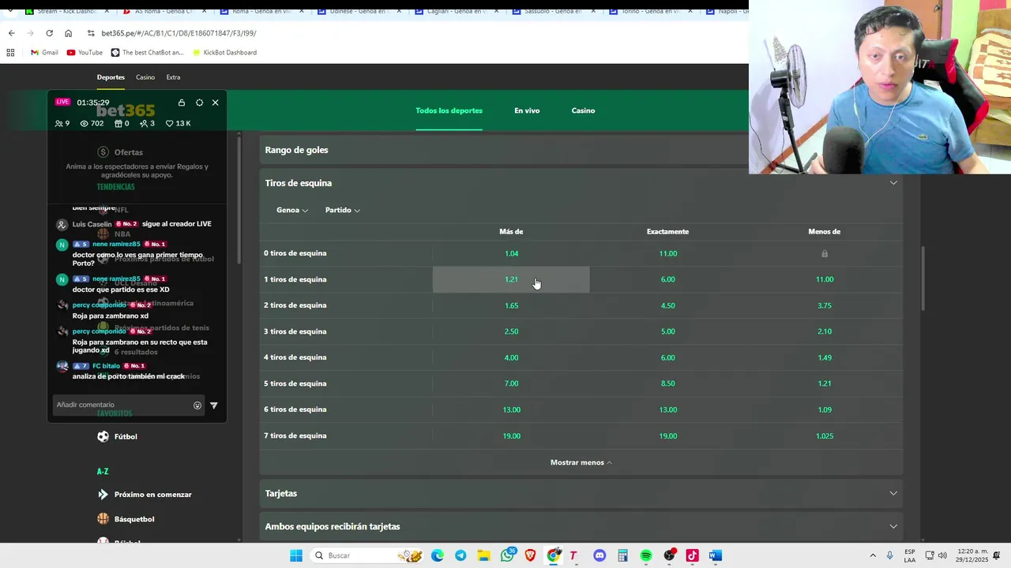Viewport: 1011px width, 568px height.
Task: Click the send comment arrow icon
Action: tap(213, 405)
